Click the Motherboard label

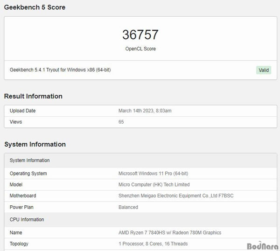tap(23, 195)
